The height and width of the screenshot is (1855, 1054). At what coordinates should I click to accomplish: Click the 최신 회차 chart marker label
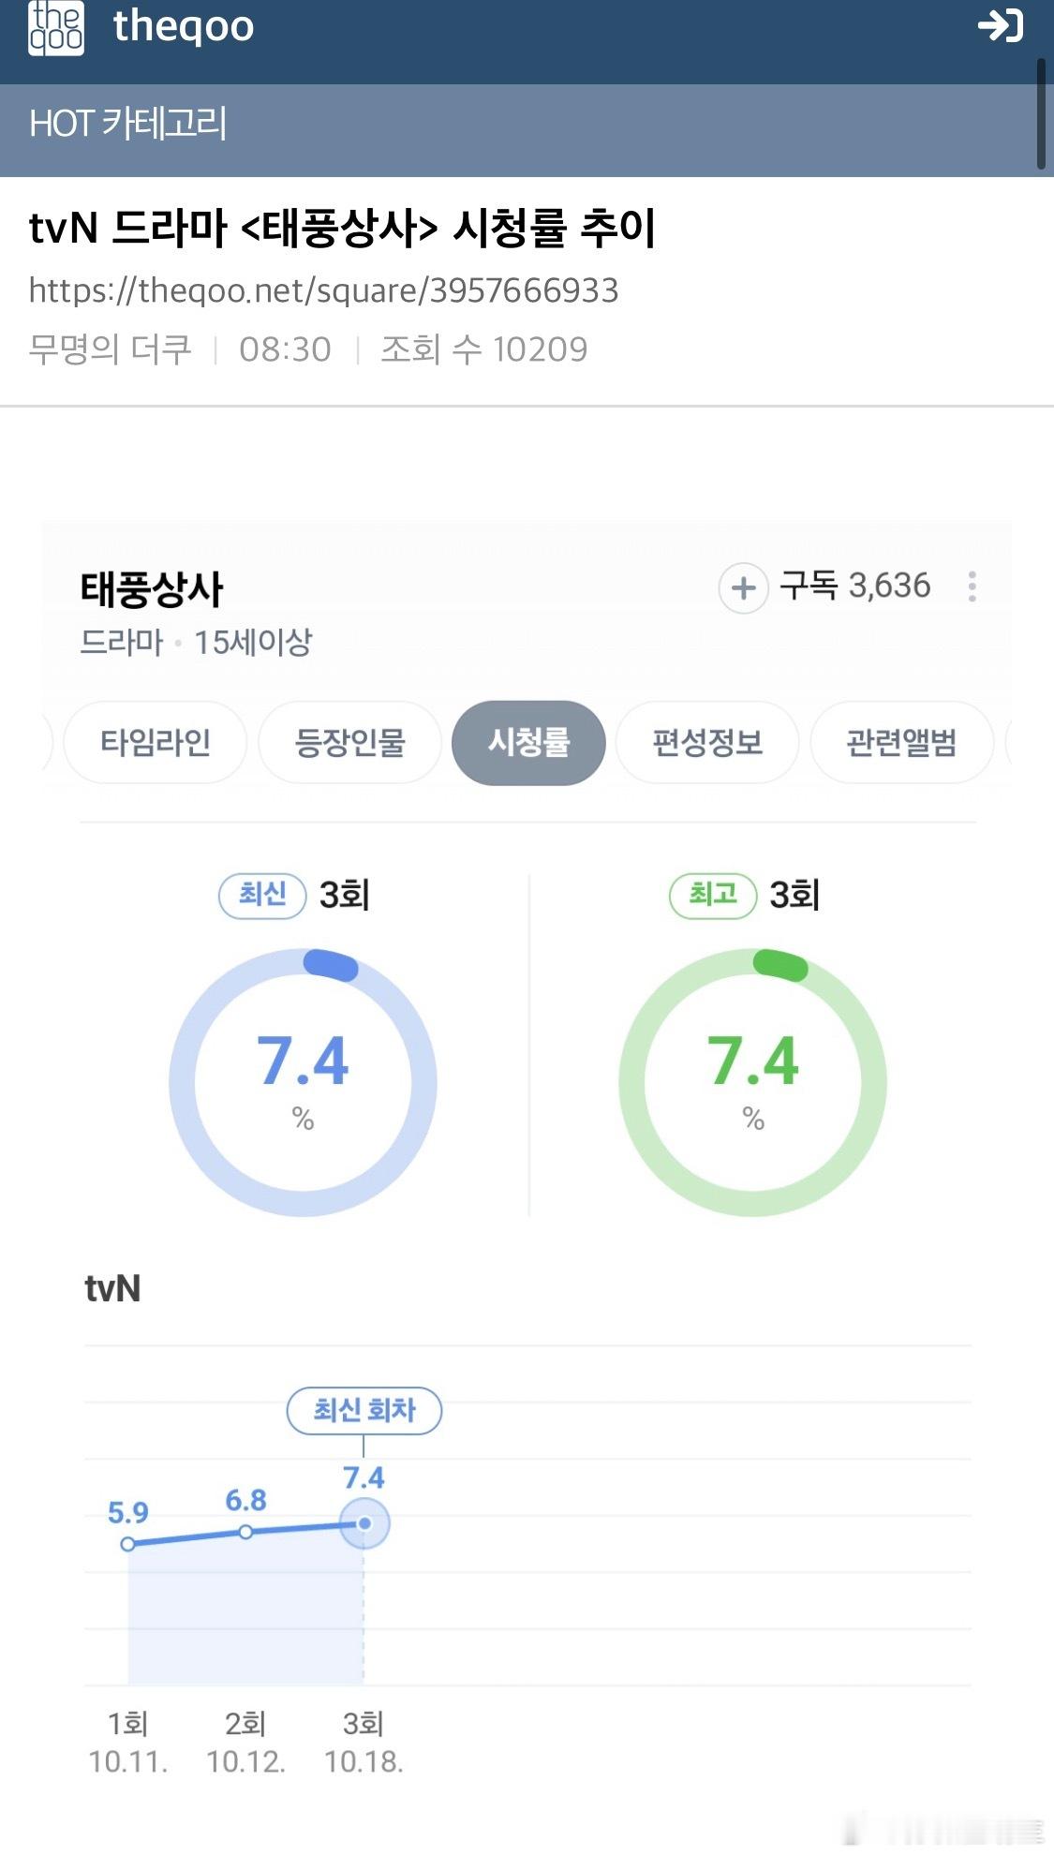[364, 1410]
